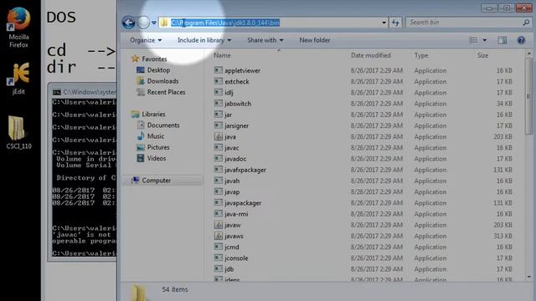This screenshot has width=536, height=301.
Task: Open Explorer Help question mark
Action: [521, 40]
